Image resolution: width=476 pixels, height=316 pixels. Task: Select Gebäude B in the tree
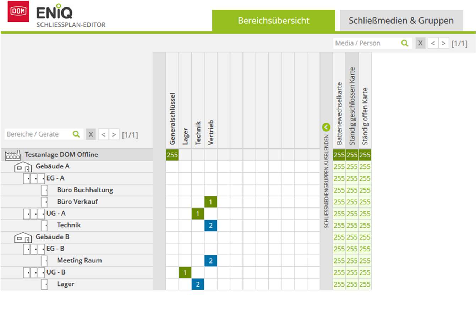[77, 237]
